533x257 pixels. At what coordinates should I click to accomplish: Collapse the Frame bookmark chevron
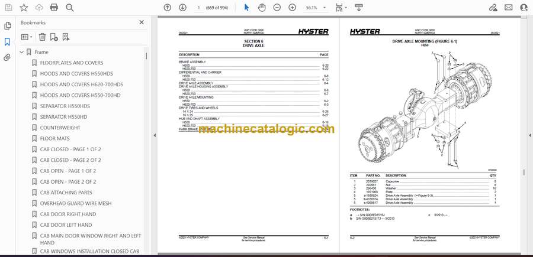point(22,52)
